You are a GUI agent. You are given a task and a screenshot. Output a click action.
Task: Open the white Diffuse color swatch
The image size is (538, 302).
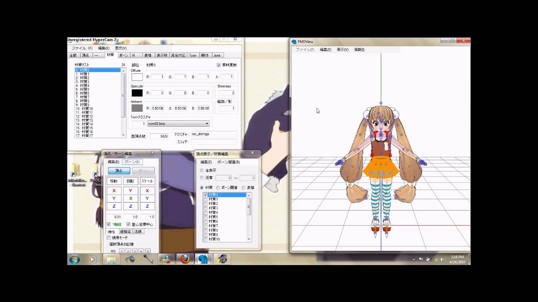(x=137, y=77)
